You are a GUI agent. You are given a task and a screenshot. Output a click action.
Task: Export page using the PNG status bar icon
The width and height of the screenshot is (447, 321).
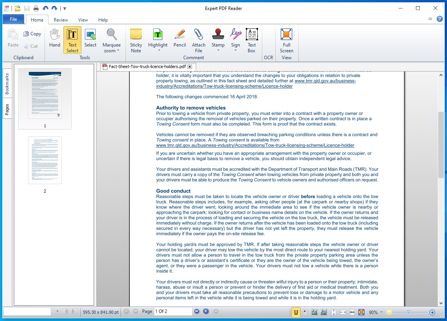[314, 312]
